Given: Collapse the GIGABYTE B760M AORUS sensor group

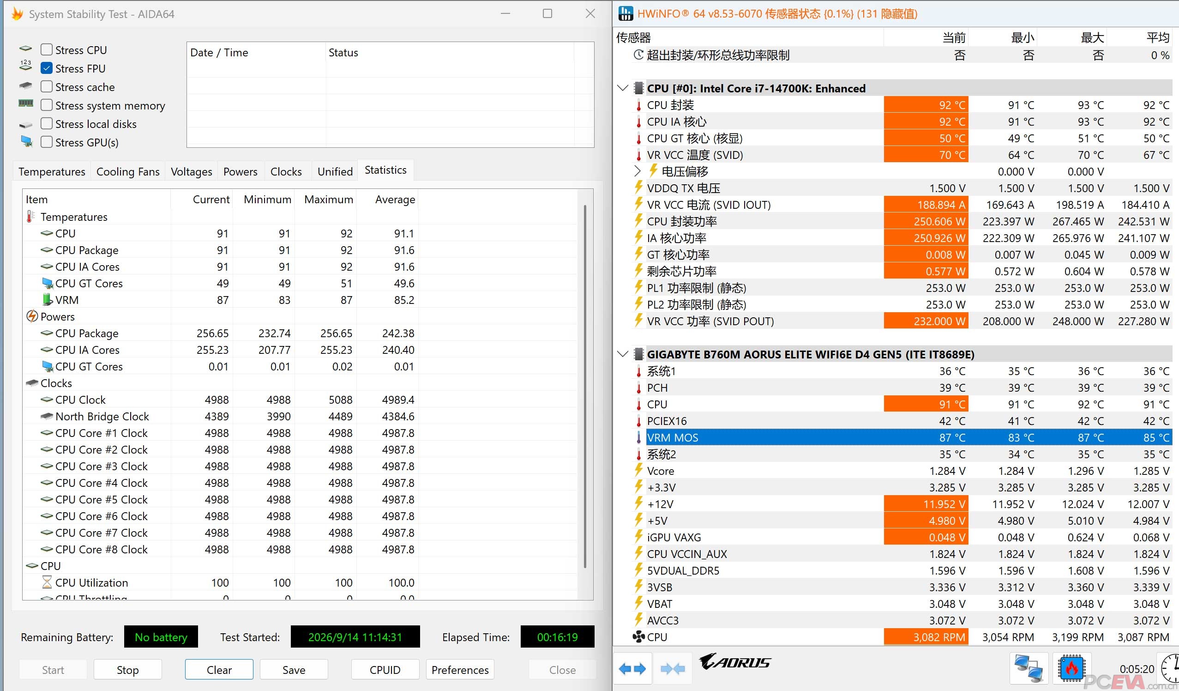Looking at the screenshot, I should tap(622, 354).
